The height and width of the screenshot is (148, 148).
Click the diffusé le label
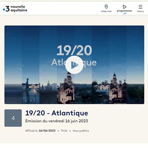pos(32,131)
